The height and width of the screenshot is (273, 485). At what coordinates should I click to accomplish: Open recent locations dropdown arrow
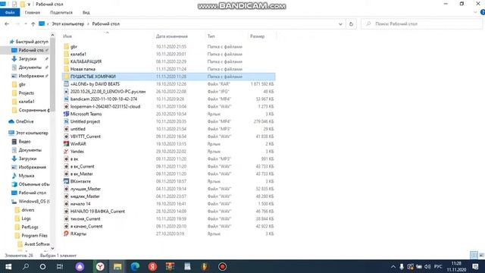[x=25, y=24]
